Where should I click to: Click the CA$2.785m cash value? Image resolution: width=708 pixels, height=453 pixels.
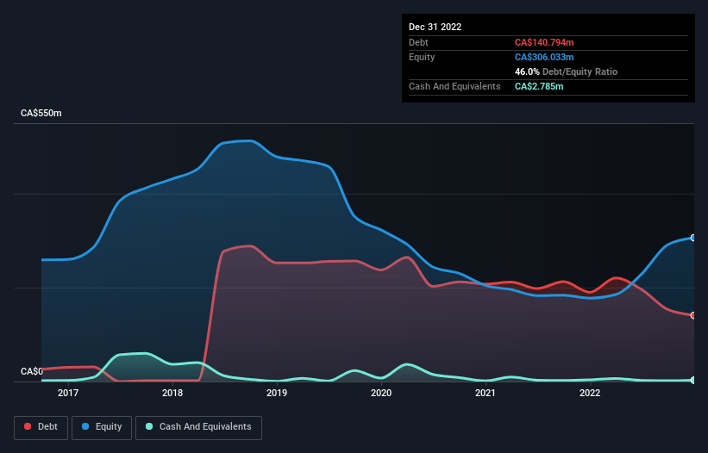pyautogui.click(x=539, y=86)
